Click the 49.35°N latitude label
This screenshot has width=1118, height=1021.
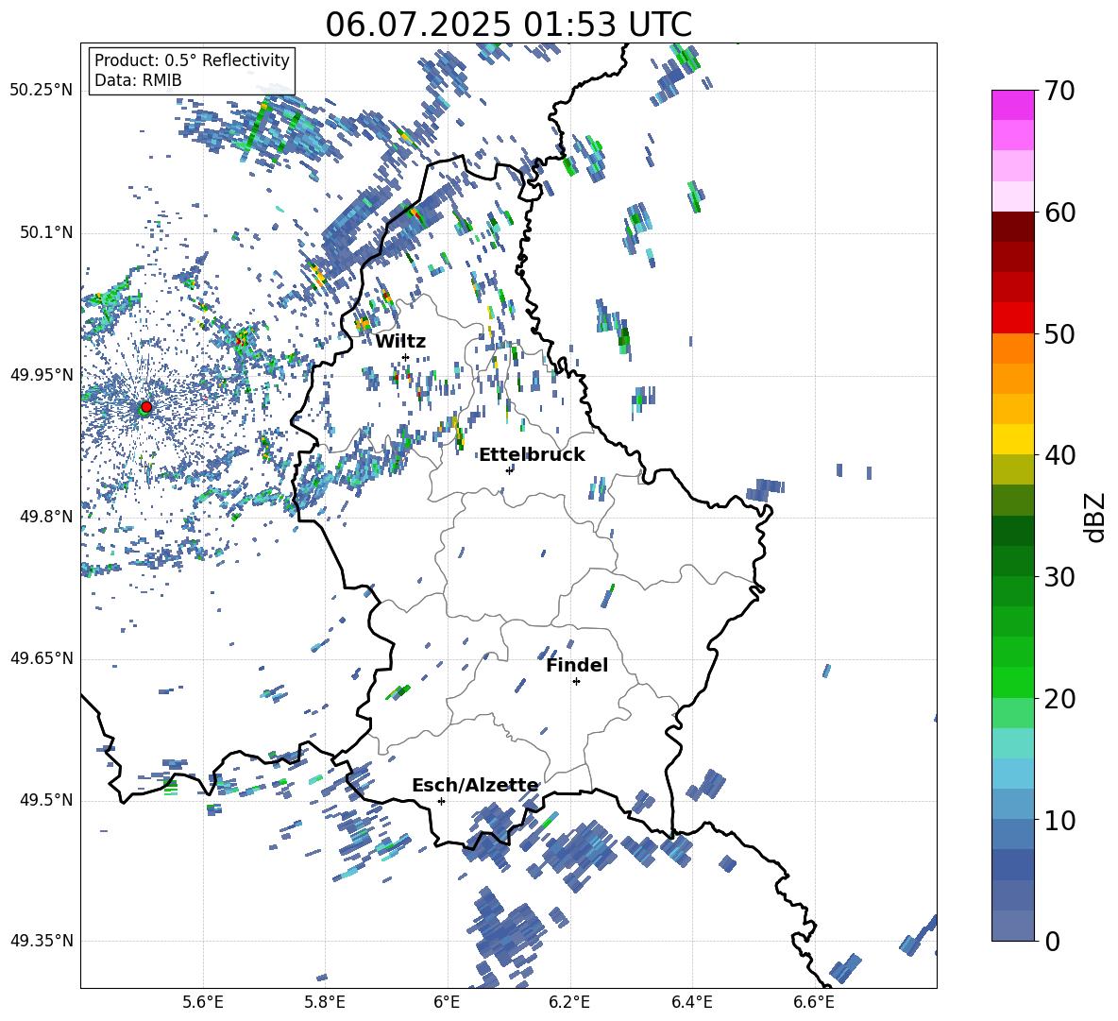click(42, 941)
